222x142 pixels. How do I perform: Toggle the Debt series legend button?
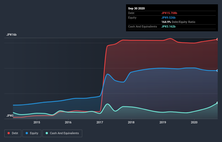13,133
